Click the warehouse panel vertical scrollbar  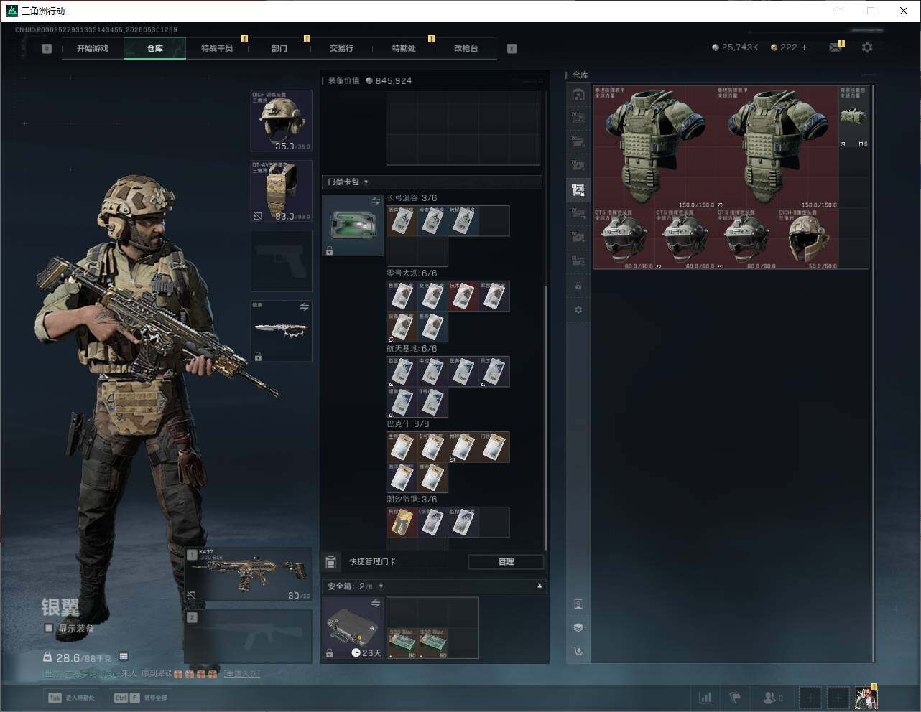[874, 373]
